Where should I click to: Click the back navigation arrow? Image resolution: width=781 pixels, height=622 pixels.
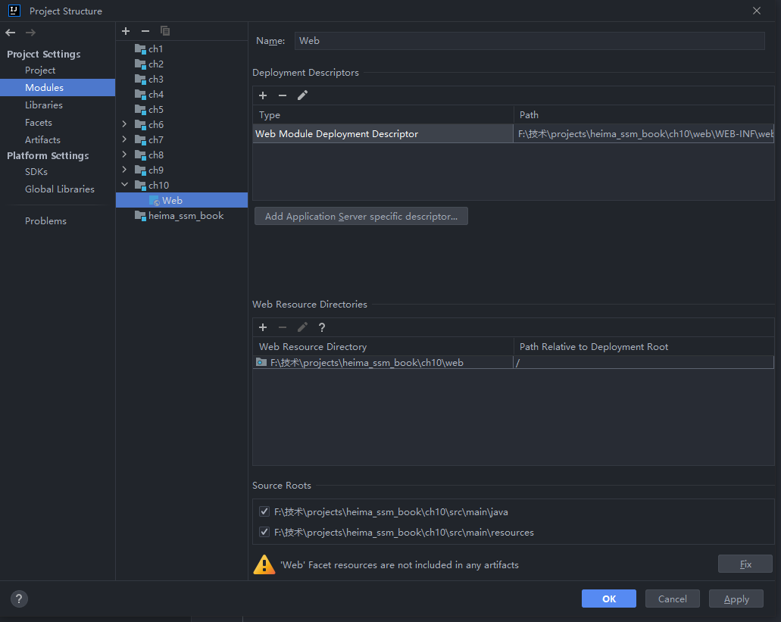coord(10,33)
